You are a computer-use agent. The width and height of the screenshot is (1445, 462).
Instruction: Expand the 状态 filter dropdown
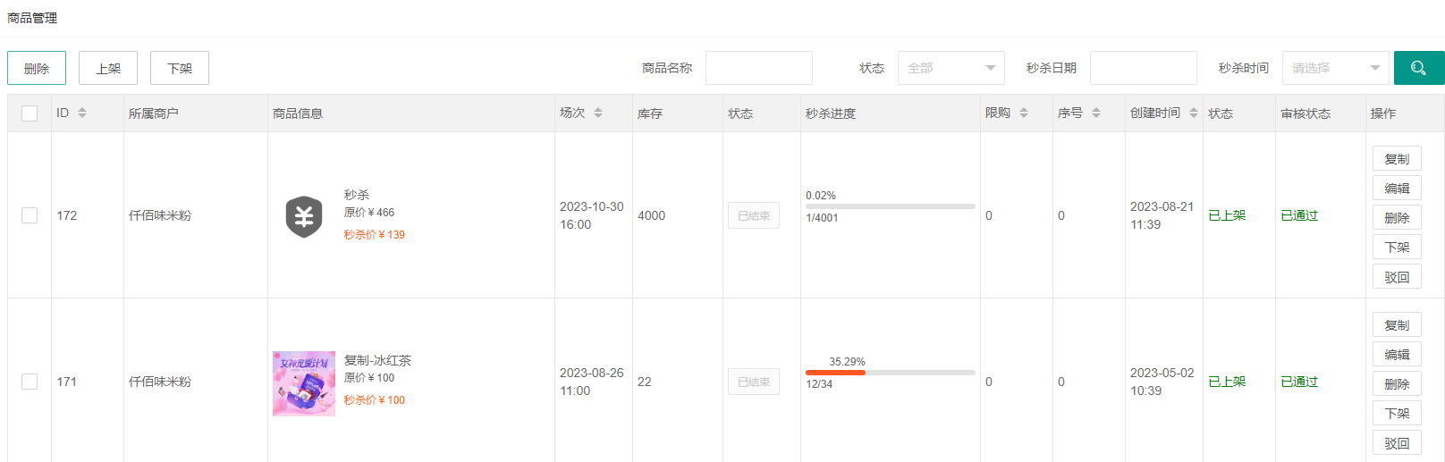tap(951, 68)
